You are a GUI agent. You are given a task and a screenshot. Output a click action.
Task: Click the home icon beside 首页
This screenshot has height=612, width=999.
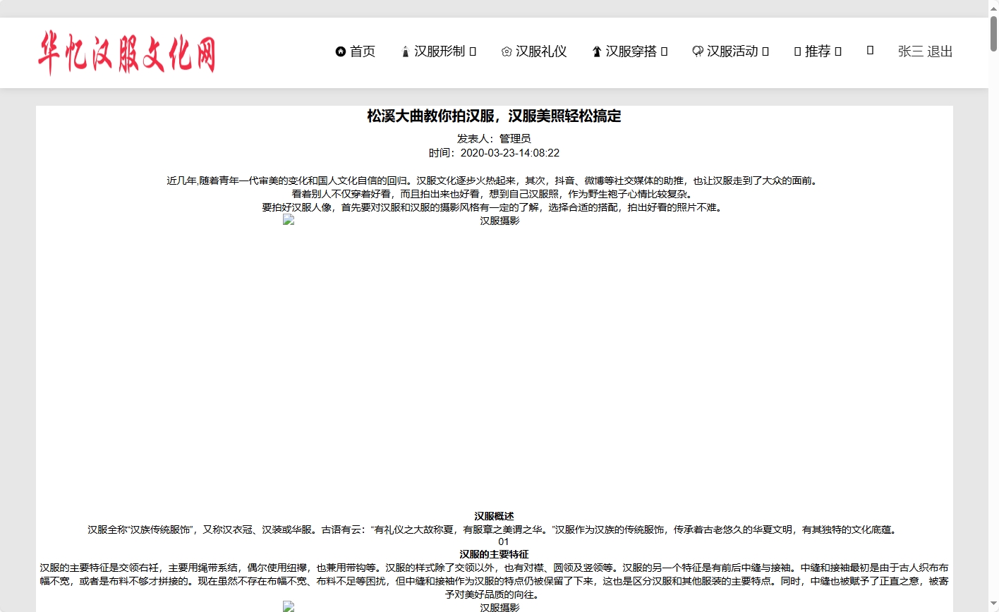coord(341,51)
